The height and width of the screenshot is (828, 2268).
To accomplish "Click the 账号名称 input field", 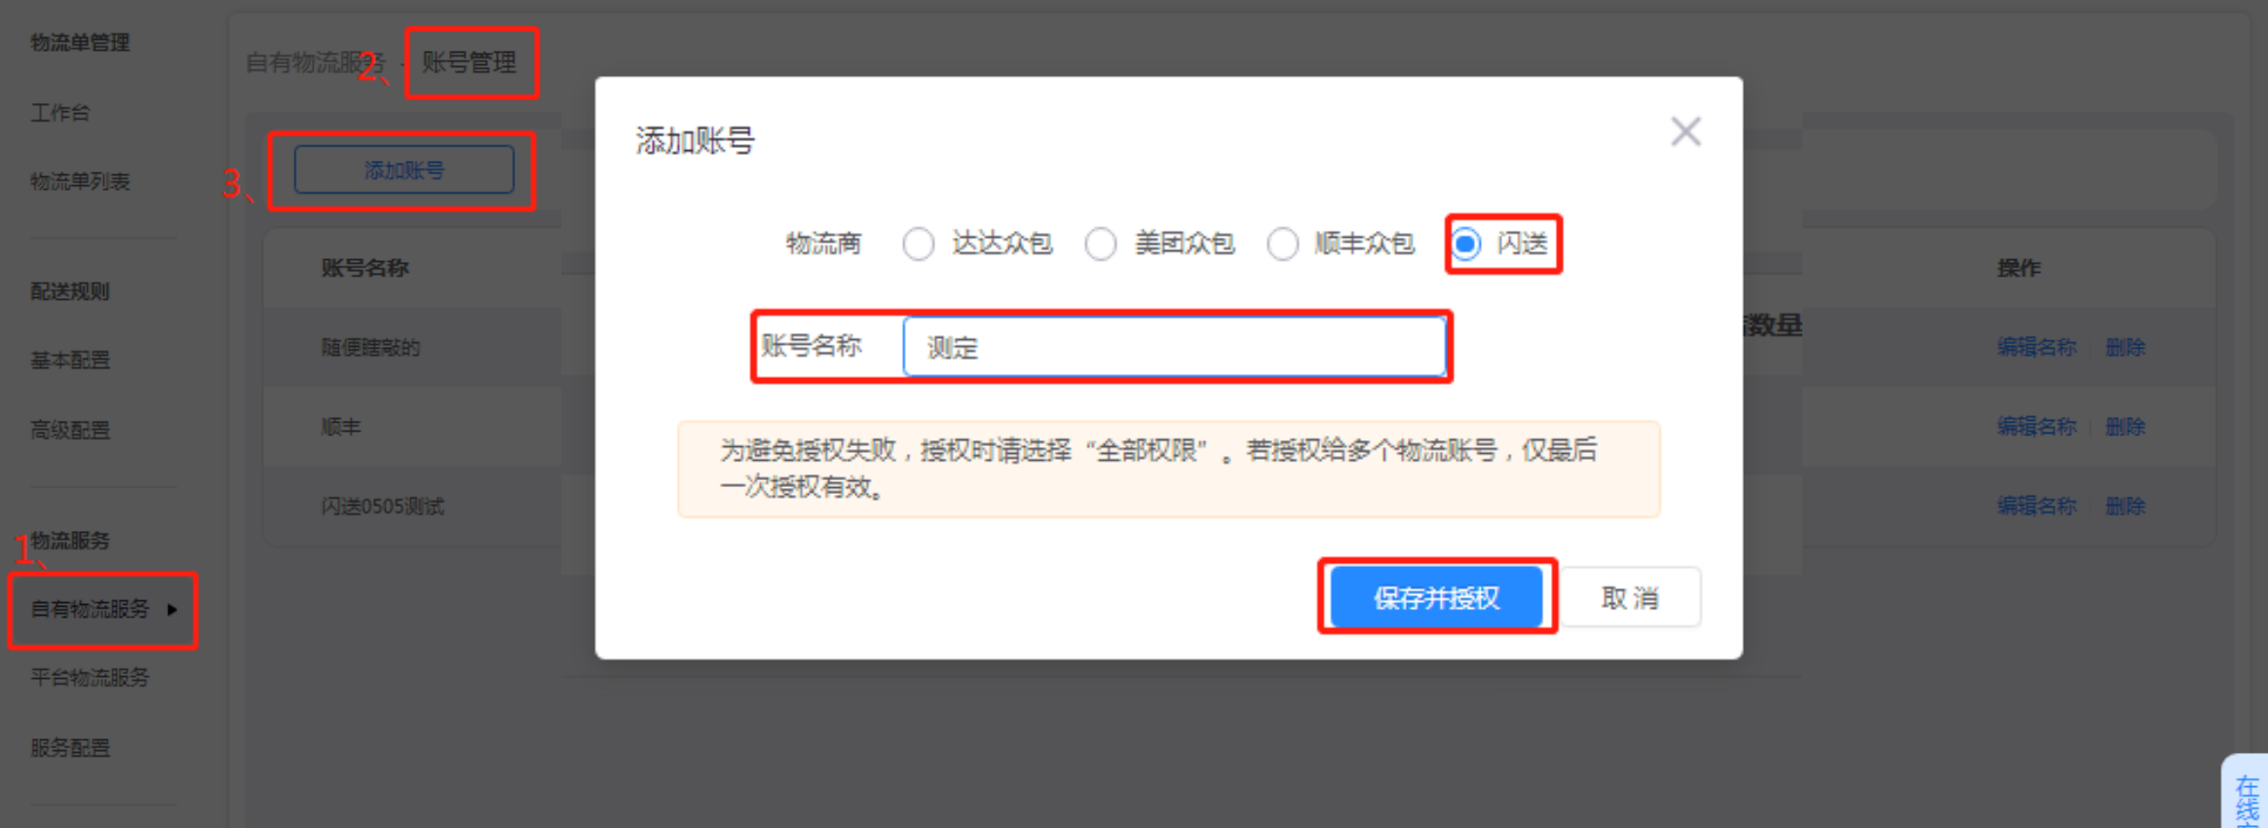I will (1174, 347).
